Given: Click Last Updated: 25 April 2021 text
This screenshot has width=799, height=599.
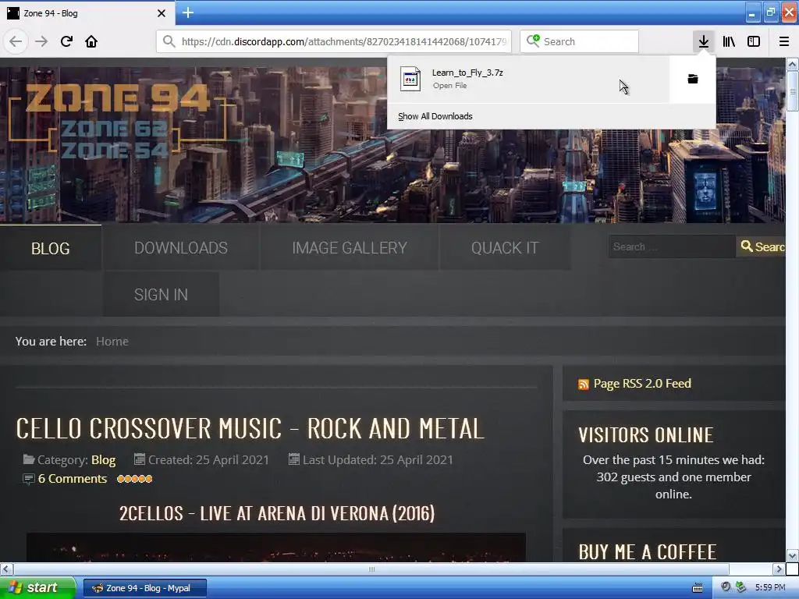Looking at the screenshot, I should pos(378,460).
